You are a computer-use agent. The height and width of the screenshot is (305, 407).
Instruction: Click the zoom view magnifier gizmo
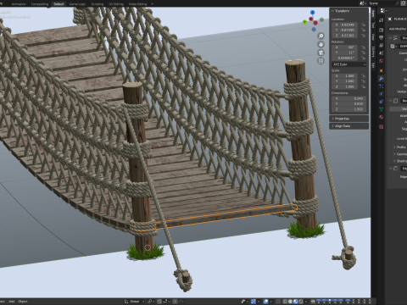click(321, 36)
